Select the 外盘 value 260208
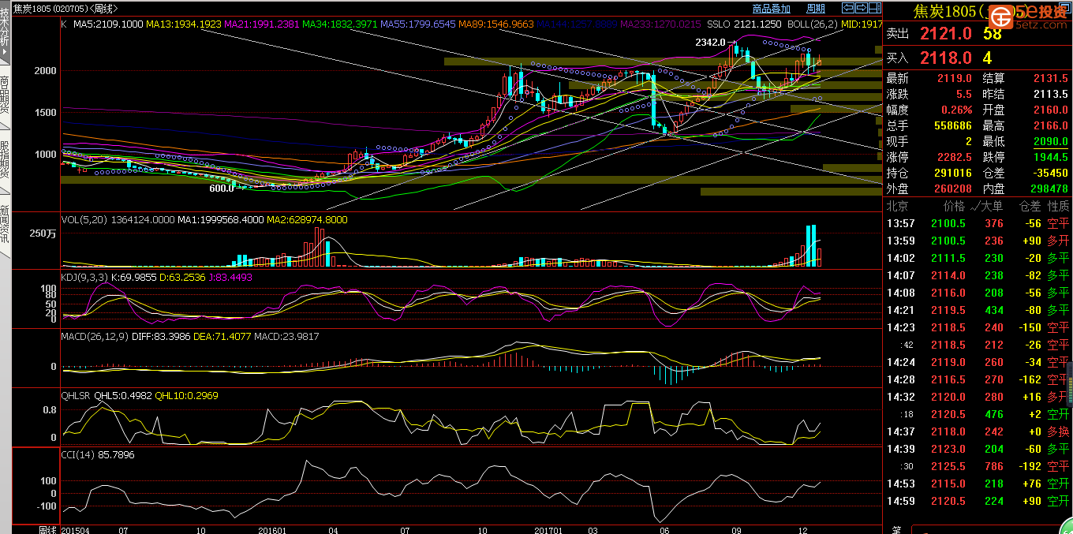 click(952, 189)
